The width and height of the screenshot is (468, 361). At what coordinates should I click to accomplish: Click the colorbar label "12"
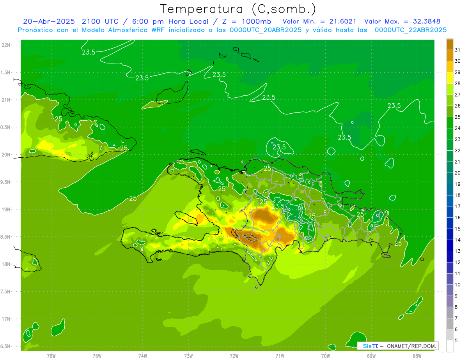(x=458, y=262)
